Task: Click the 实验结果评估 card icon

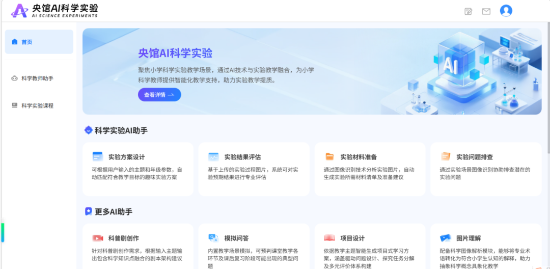Action: (x=213, y=156)
